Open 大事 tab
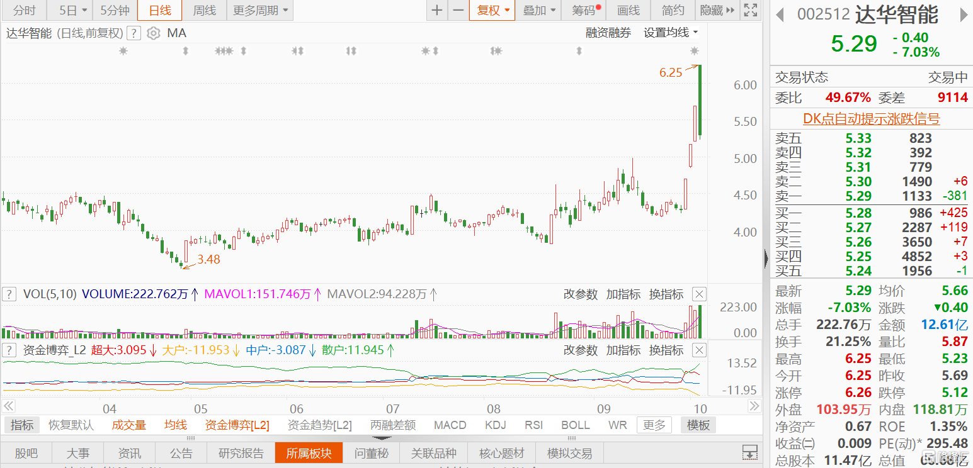The width and height of the screenshot is (973, 468). pos(78,454)
